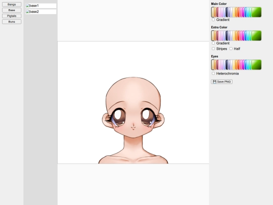
Task: Open the Buns hairstyle category
Action: (x=12, y=22)
